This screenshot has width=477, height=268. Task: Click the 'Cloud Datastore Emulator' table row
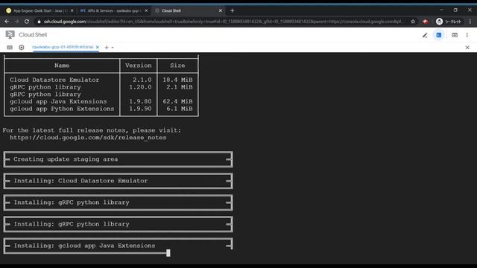click(x=101, y=80)
